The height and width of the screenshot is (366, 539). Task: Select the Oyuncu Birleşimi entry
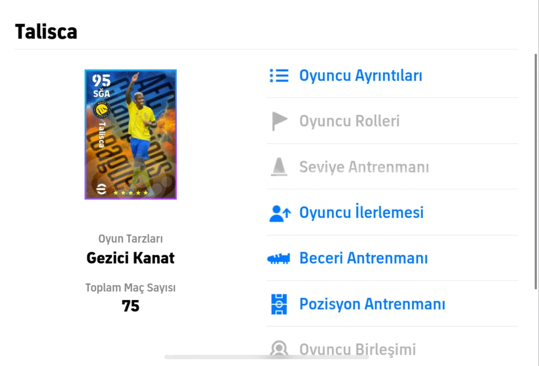click(x=357, y=349)
